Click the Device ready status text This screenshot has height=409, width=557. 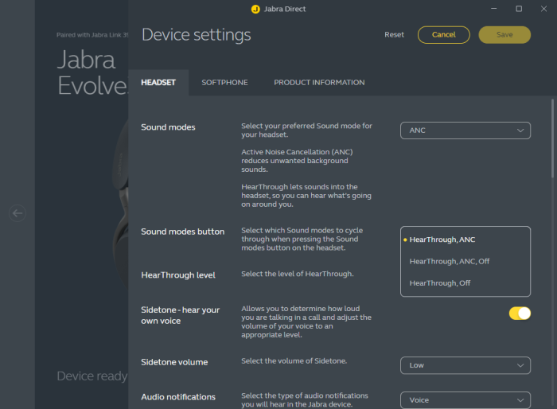(92, 376)
